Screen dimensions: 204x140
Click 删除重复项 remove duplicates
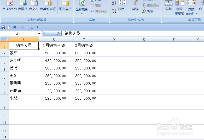[x=179, y=8]
